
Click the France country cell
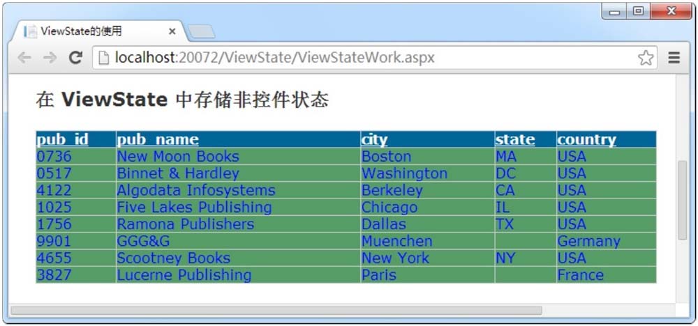point(607,274)
